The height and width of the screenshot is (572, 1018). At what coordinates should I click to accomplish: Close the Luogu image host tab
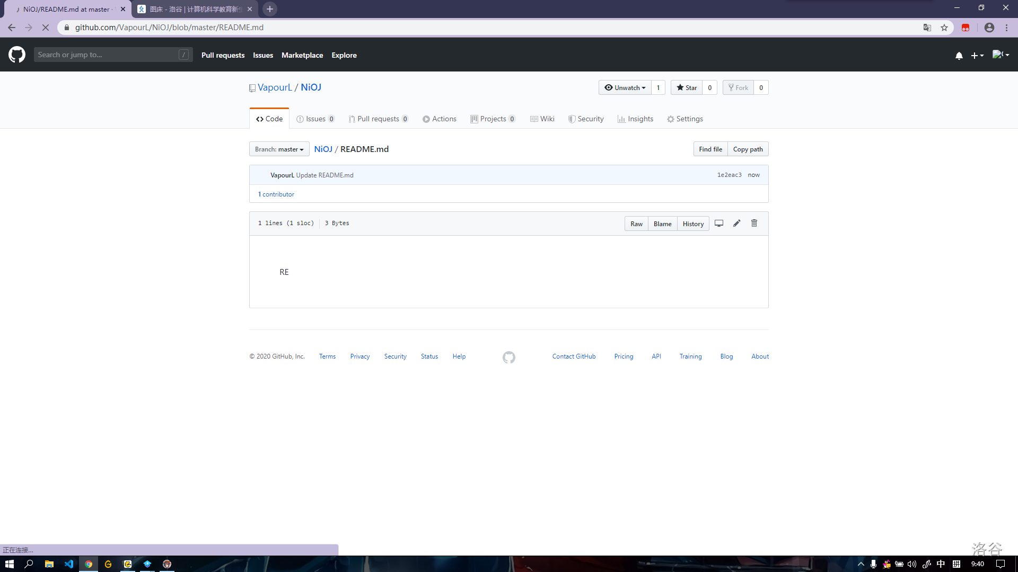[250, 9]
